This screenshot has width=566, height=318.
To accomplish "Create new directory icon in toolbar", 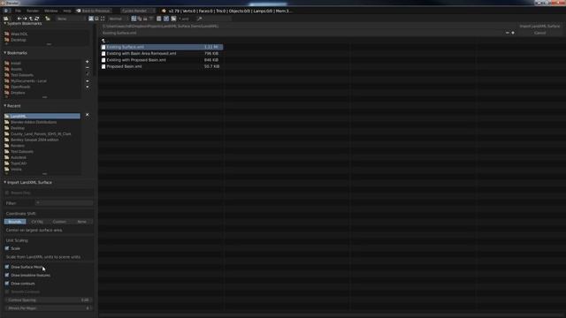I will coord(48,19).
